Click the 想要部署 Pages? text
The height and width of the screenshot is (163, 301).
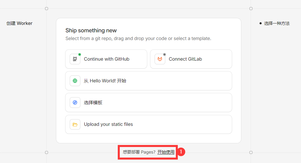pos(139,152)
